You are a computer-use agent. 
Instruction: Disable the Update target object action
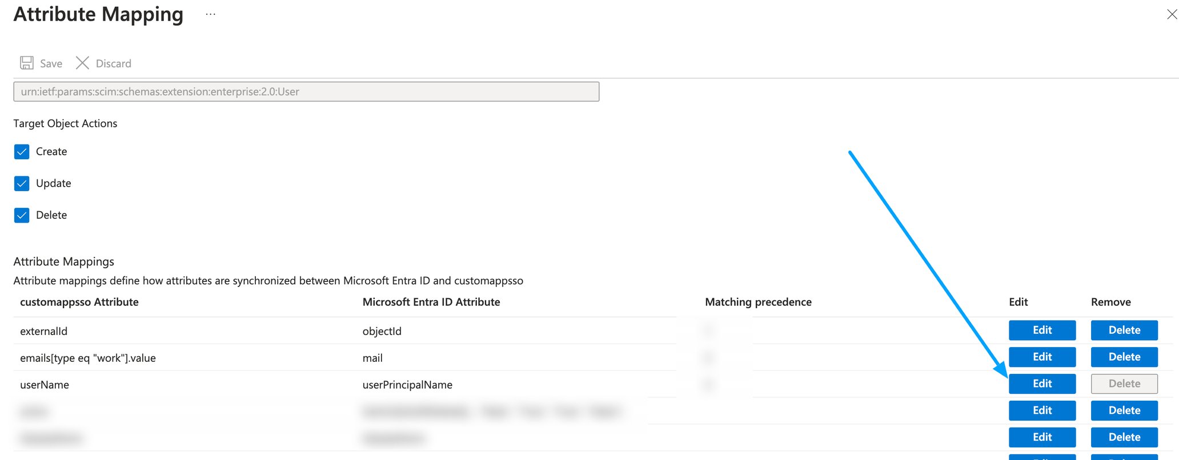coord(21,183)
